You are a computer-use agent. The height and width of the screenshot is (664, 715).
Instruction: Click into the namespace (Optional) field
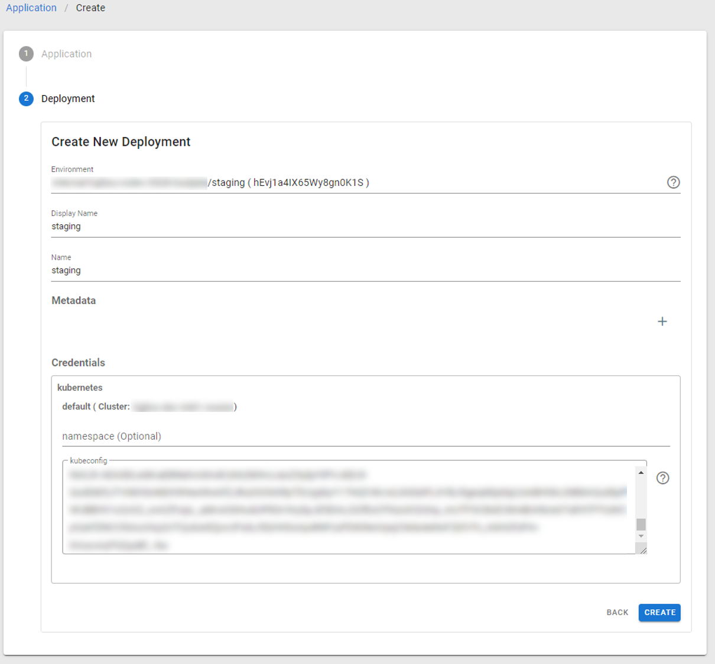[x=365, y=437]
